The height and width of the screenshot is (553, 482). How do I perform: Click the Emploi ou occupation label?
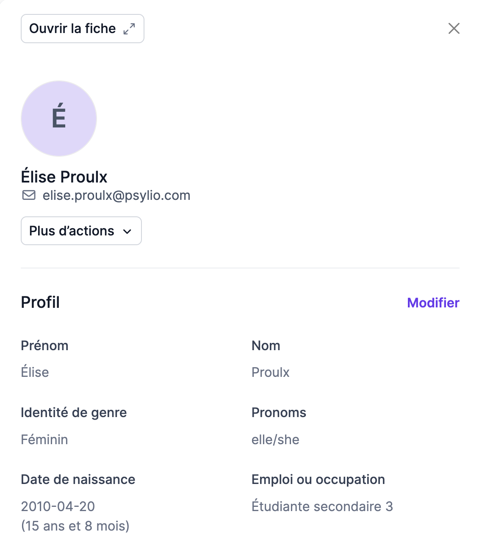point(318,479)
